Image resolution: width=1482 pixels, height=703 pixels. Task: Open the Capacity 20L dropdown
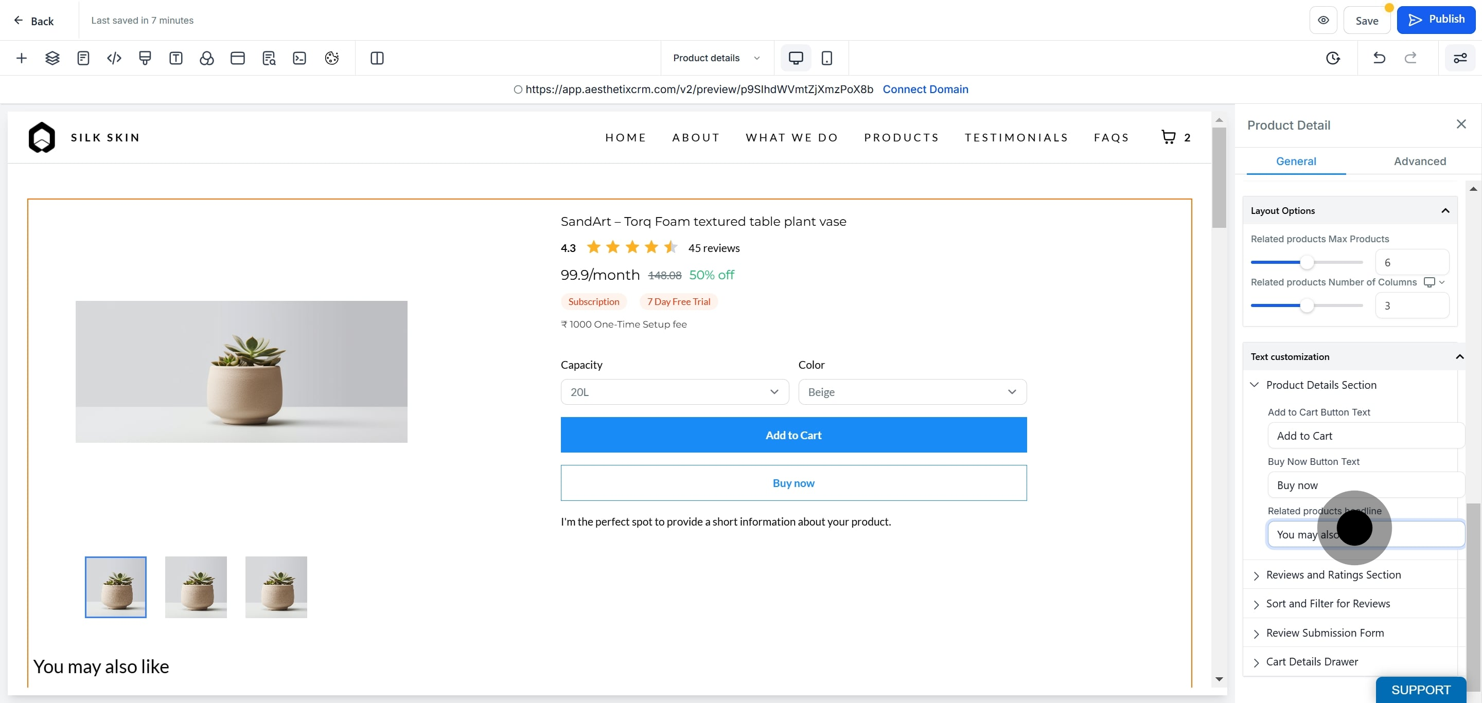pos(675,392)
